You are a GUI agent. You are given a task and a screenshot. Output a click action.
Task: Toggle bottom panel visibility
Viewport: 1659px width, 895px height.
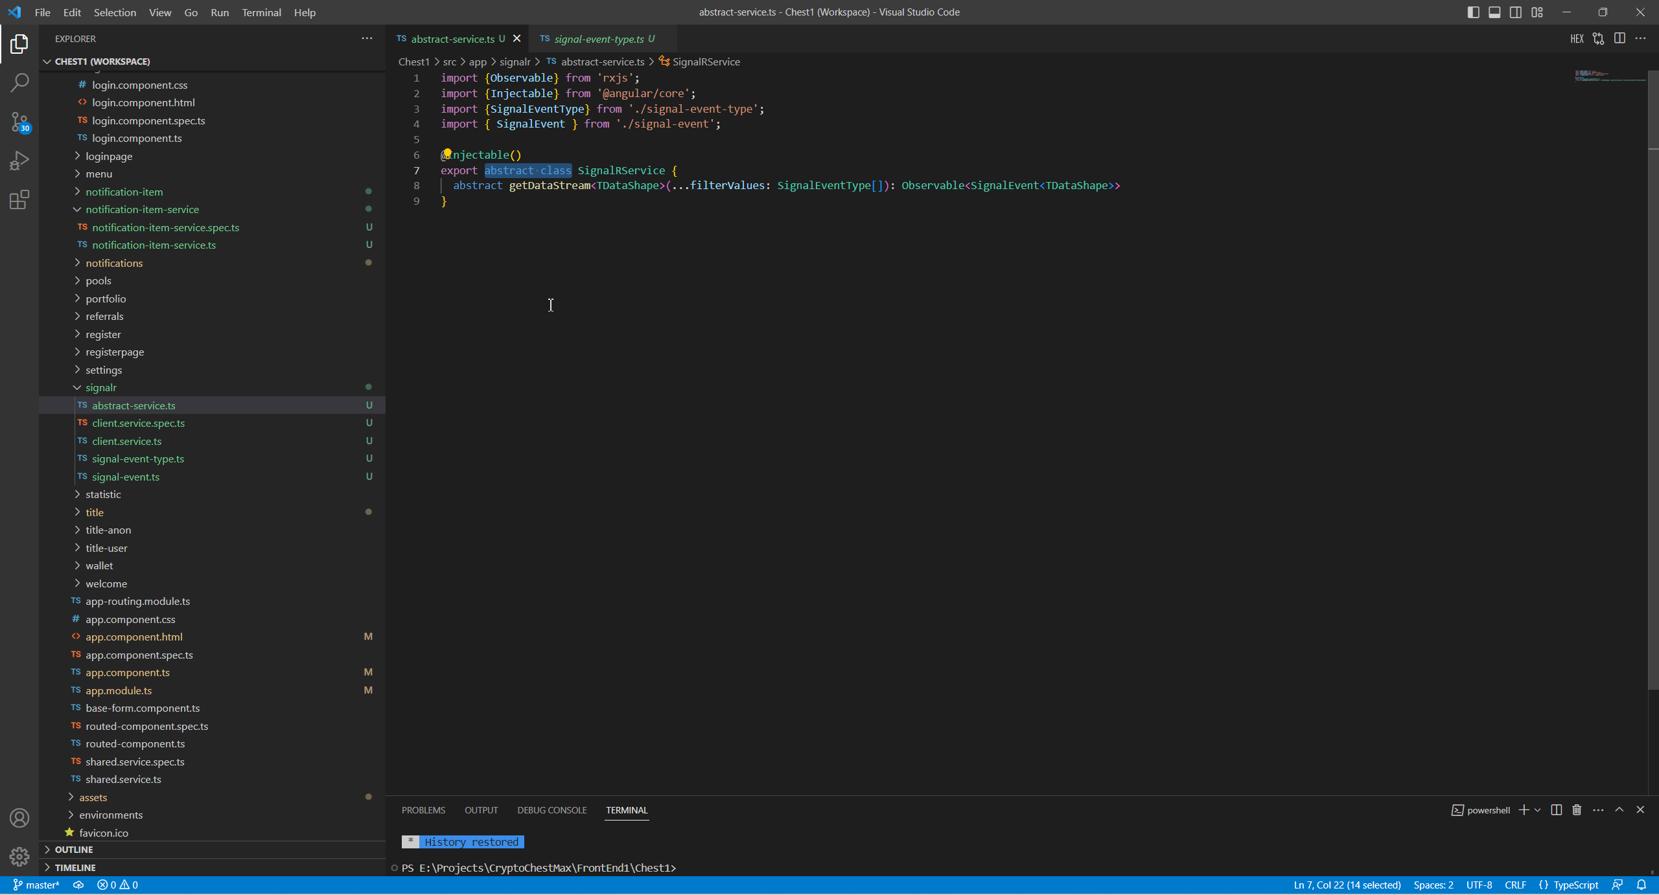[x=1494, y=12]
